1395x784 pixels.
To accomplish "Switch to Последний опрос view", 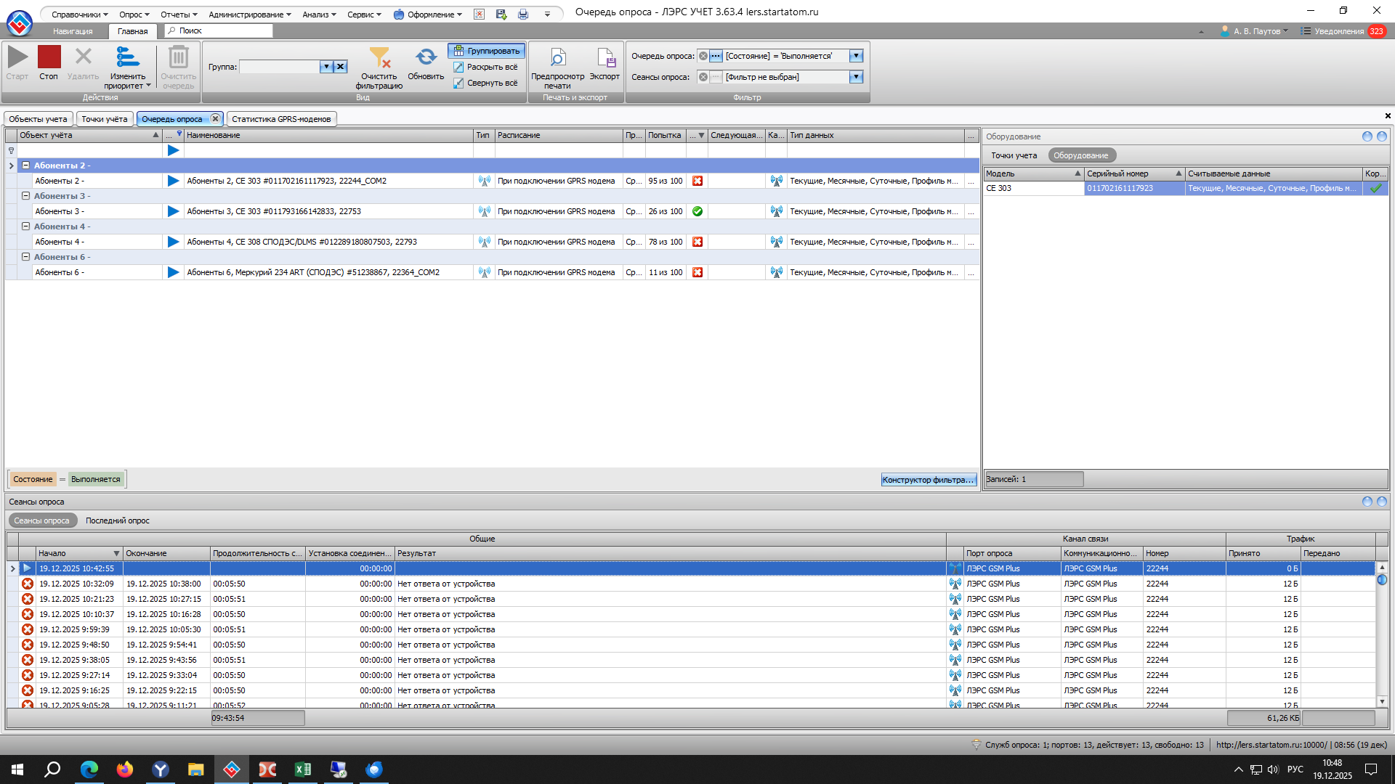I will click(x=118, y=520).
